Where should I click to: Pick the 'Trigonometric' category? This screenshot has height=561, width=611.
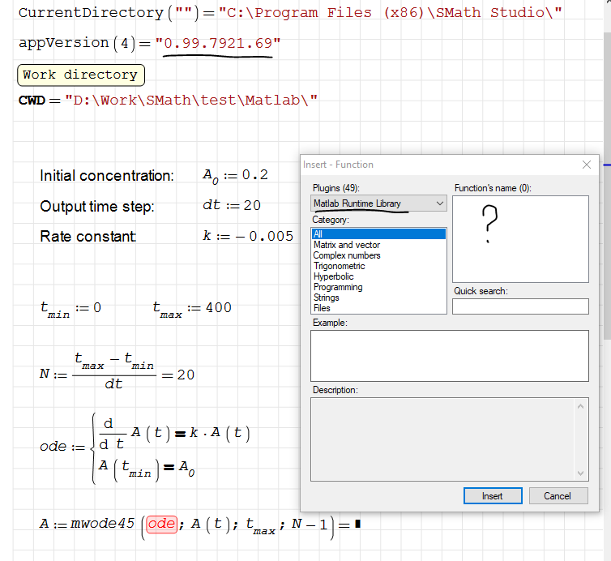[340, 266]
